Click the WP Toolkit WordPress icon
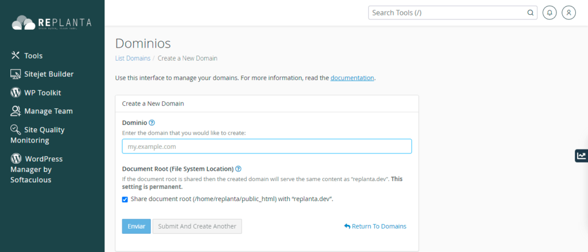The image size is (588, 252). pos(16,92)
